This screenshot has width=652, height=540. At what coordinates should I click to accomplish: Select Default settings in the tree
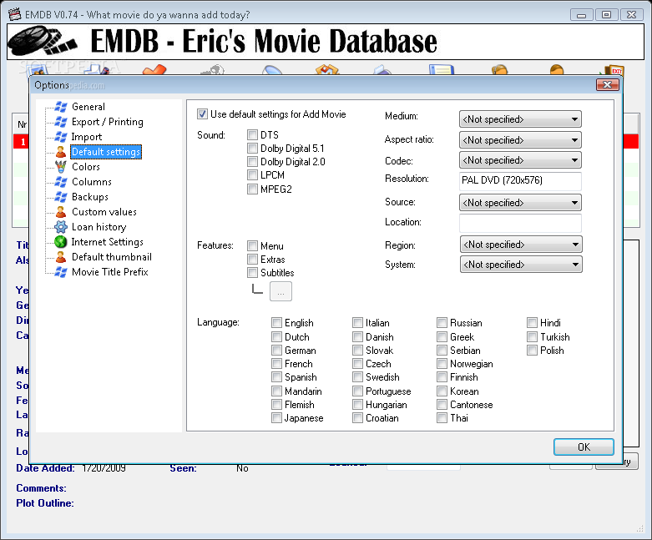click(x=106, y=152)
